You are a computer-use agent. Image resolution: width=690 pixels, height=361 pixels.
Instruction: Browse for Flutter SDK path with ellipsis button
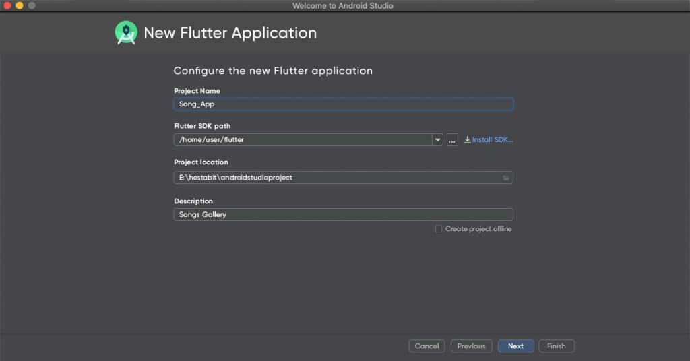tap(452, 140)
